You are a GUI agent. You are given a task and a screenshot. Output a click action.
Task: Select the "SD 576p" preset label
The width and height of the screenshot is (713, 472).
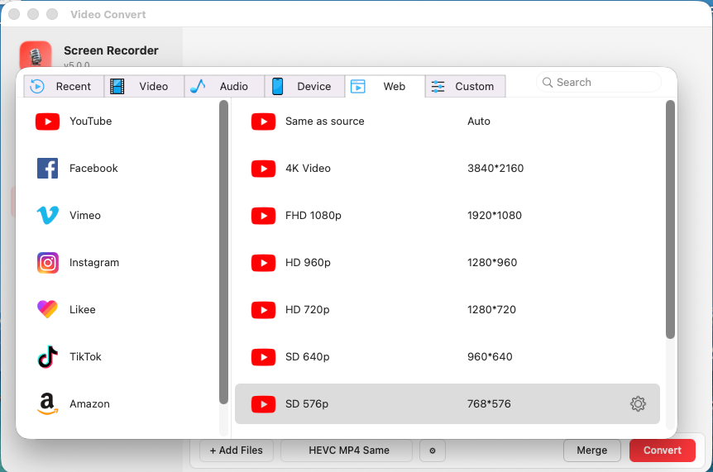pyautogui.click(x=307, y=404)
